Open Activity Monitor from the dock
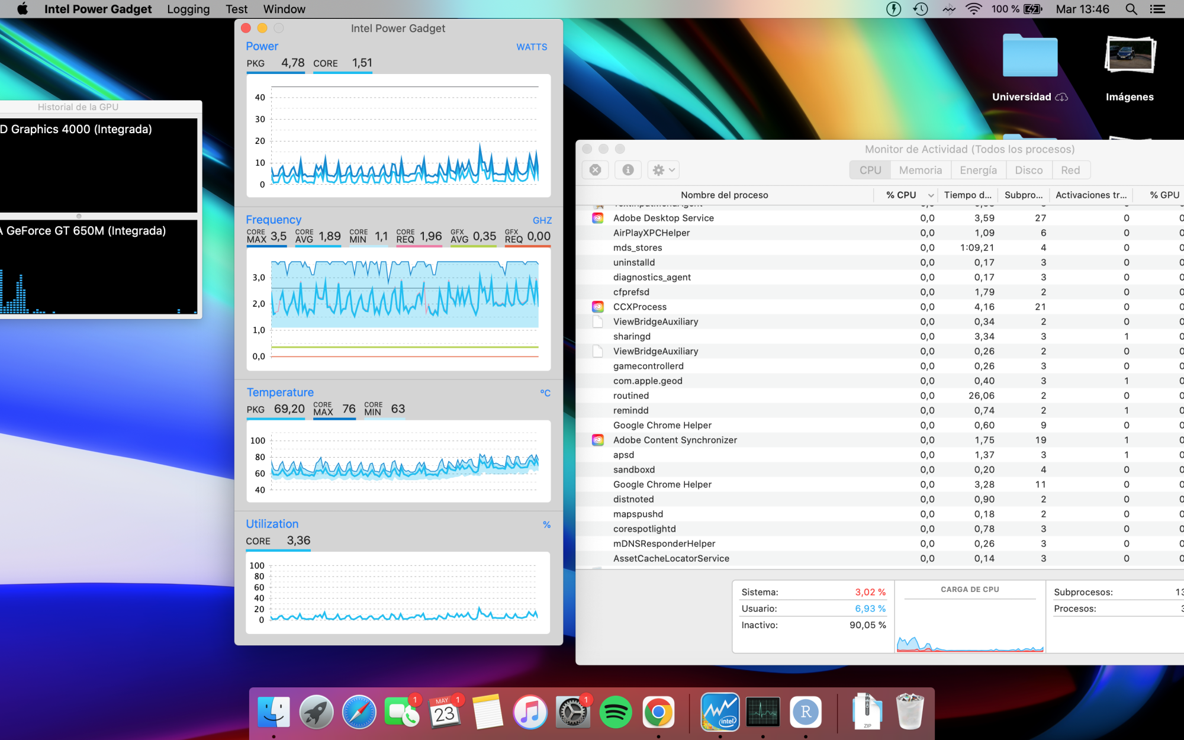The width and height of the screenshot is (1184, 740). (762, 712)
